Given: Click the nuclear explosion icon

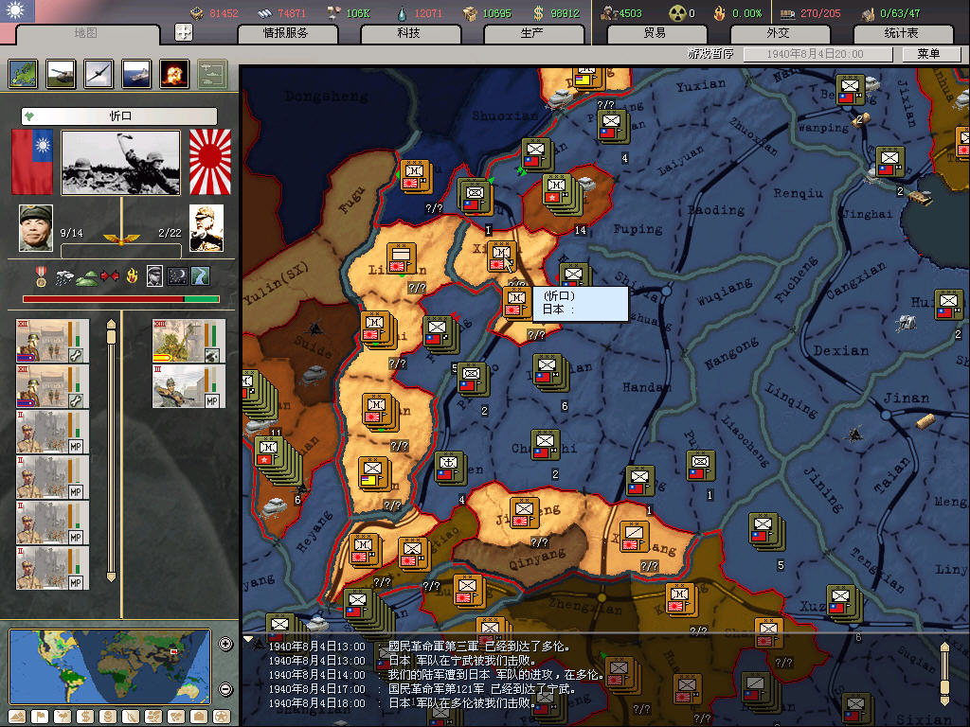Looking at the screenshot, I should (x=174, y=74).
